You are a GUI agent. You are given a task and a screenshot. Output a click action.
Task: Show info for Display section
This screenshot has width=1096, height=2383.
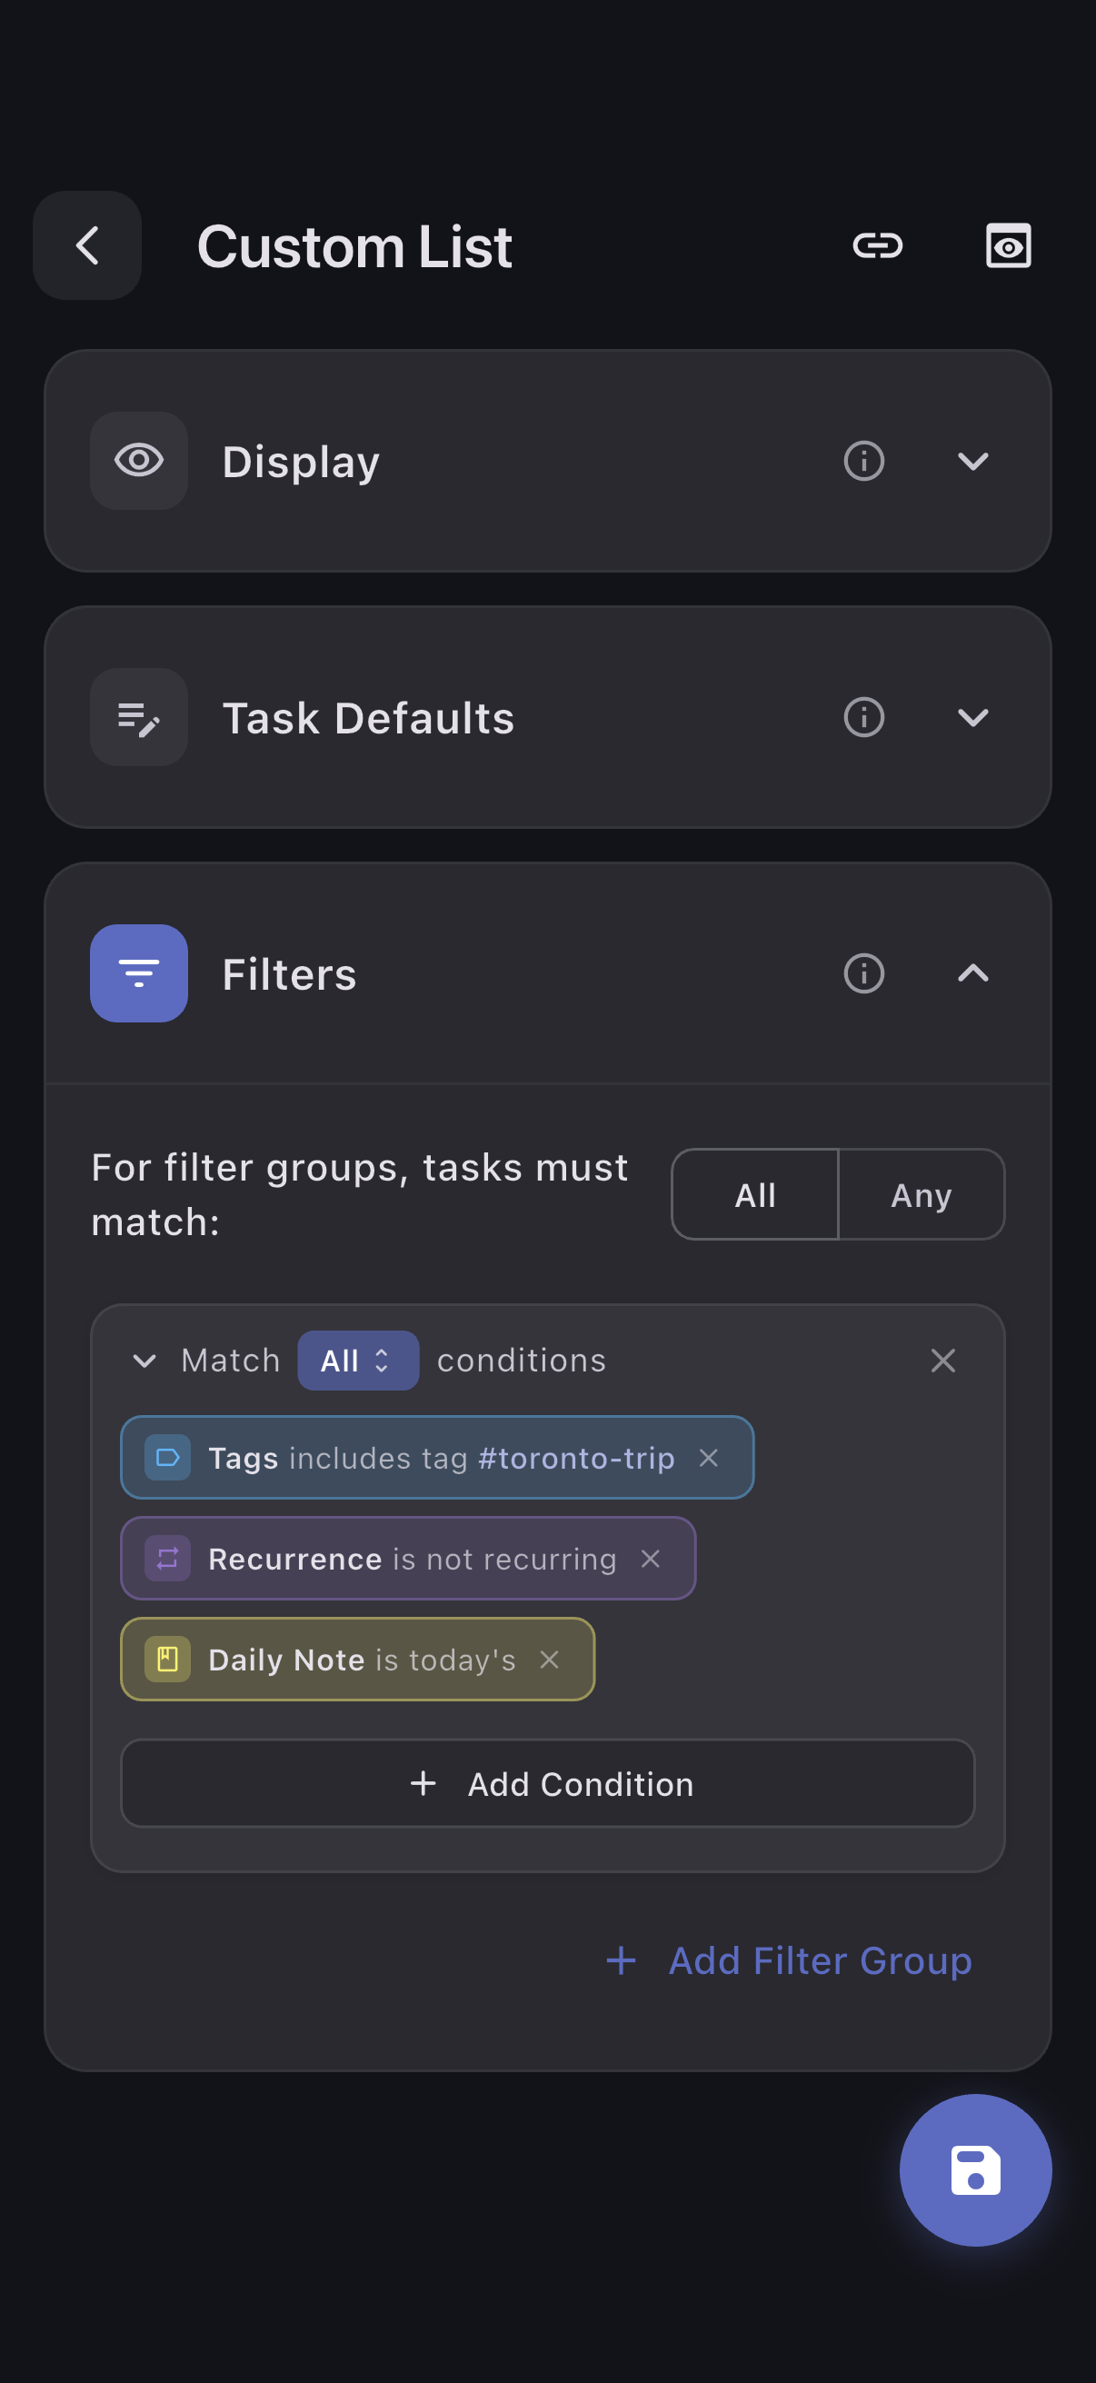pos(864,461)
